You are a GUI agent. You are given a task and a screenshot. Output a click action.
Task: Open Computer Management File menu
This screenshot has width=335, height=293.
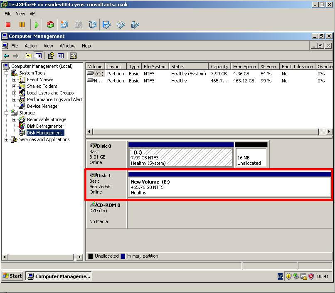tap(15, 46)
